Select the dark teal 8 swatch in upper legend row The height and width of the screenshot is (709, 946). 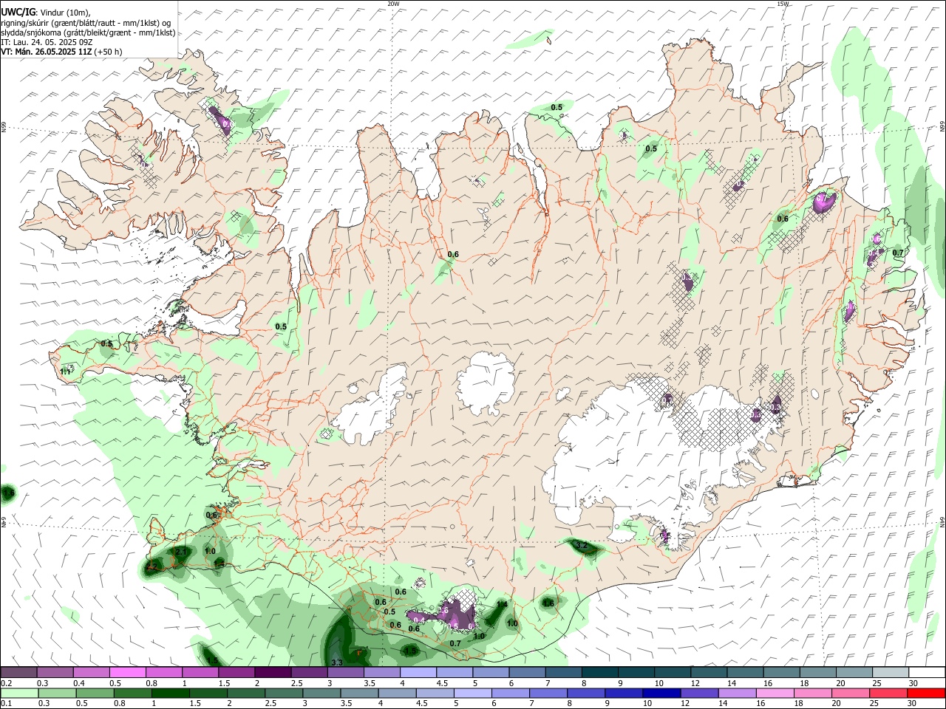(599, 673)
